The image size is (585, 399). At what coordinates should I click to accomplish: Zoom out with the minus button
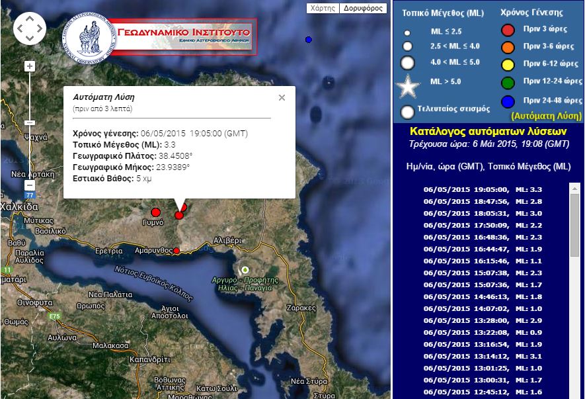point(30,185)
